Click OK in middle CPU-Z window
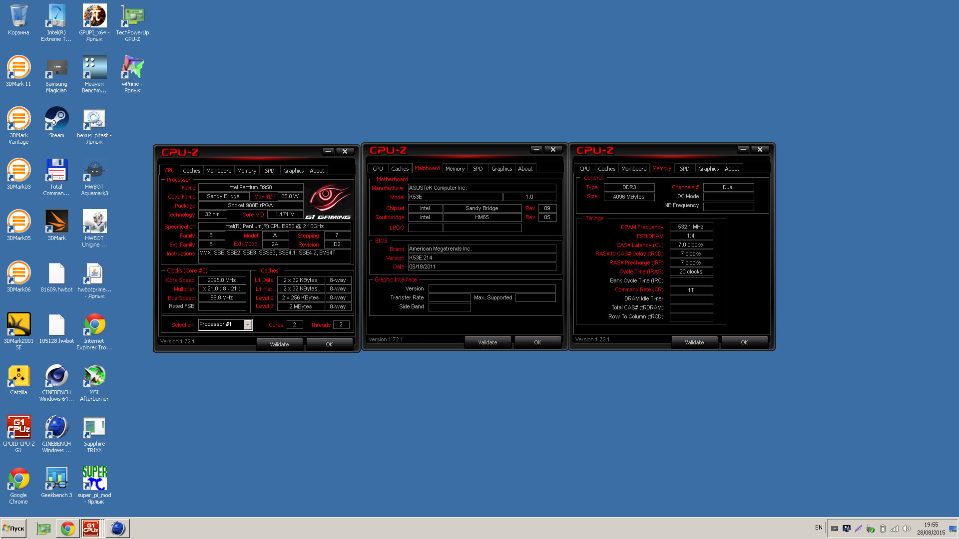The image size is (959, 539). tap(537, 342)
